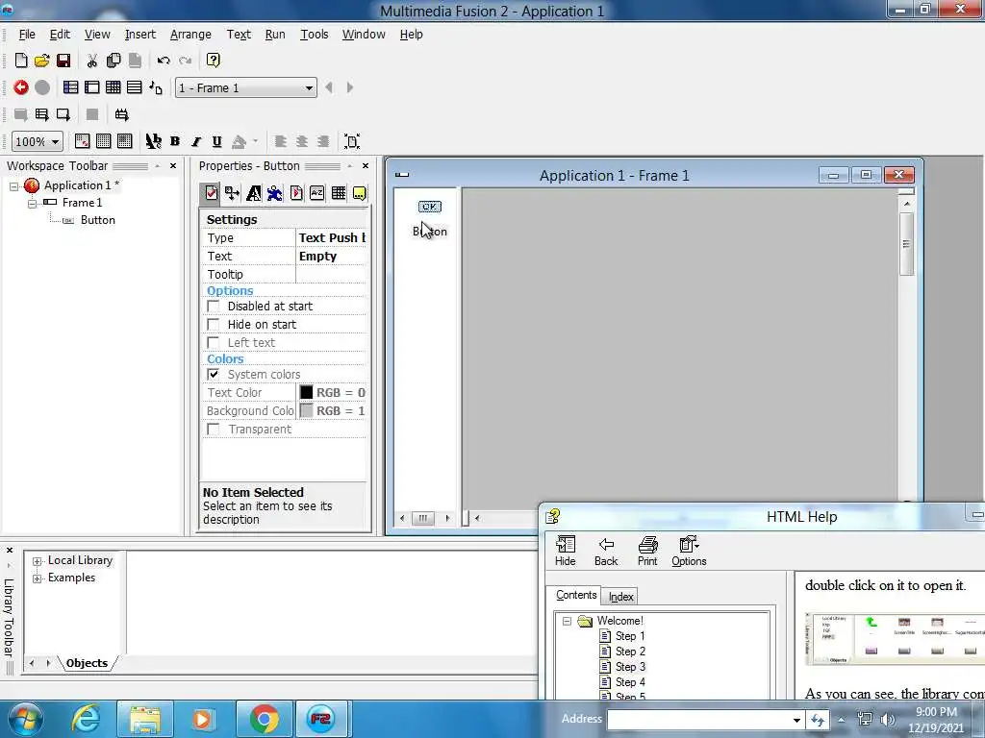Click Hide button in HTML Help
The image size is (985, 738).
566,552
